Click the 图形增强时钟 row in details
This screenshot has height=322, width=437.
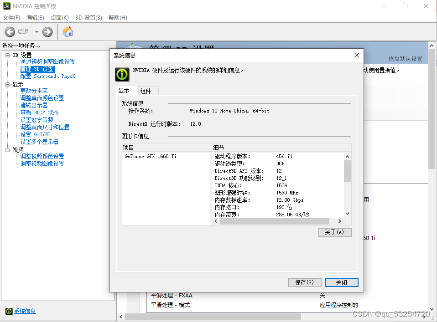[278, 193]
